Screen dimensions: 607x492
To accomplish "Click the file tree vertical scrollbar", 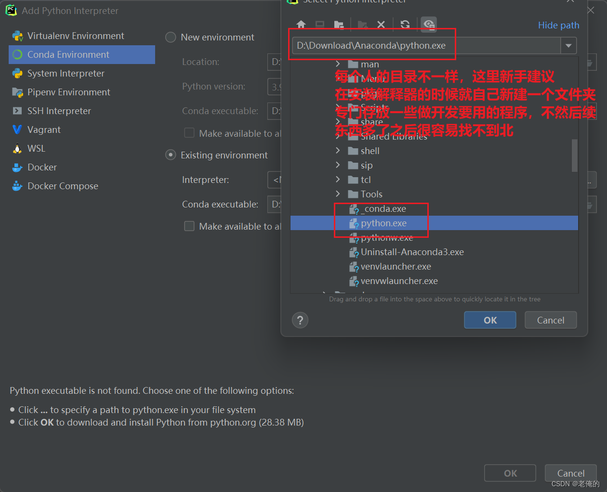I will click(x=575, y=155).
